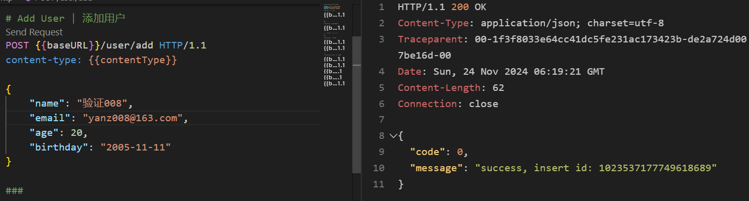Click the opening brace of request body
The image size is (749, 201).
pos(8,89)
